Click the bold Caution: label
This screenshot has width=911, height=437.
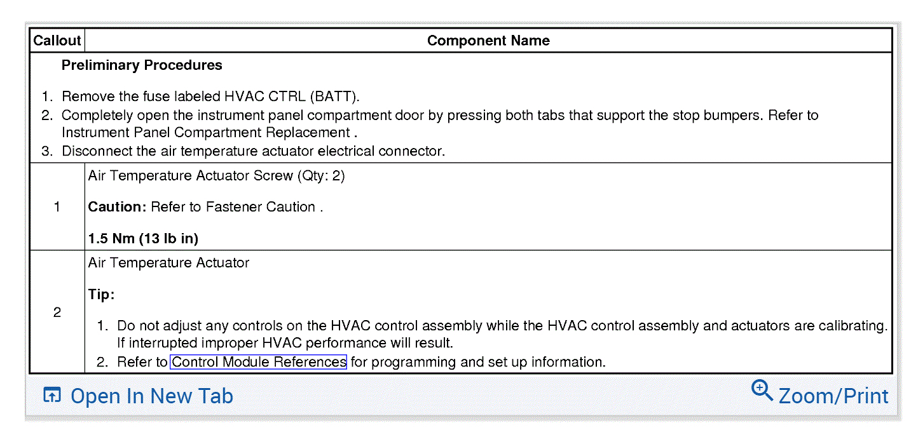(x=118, y=207)
